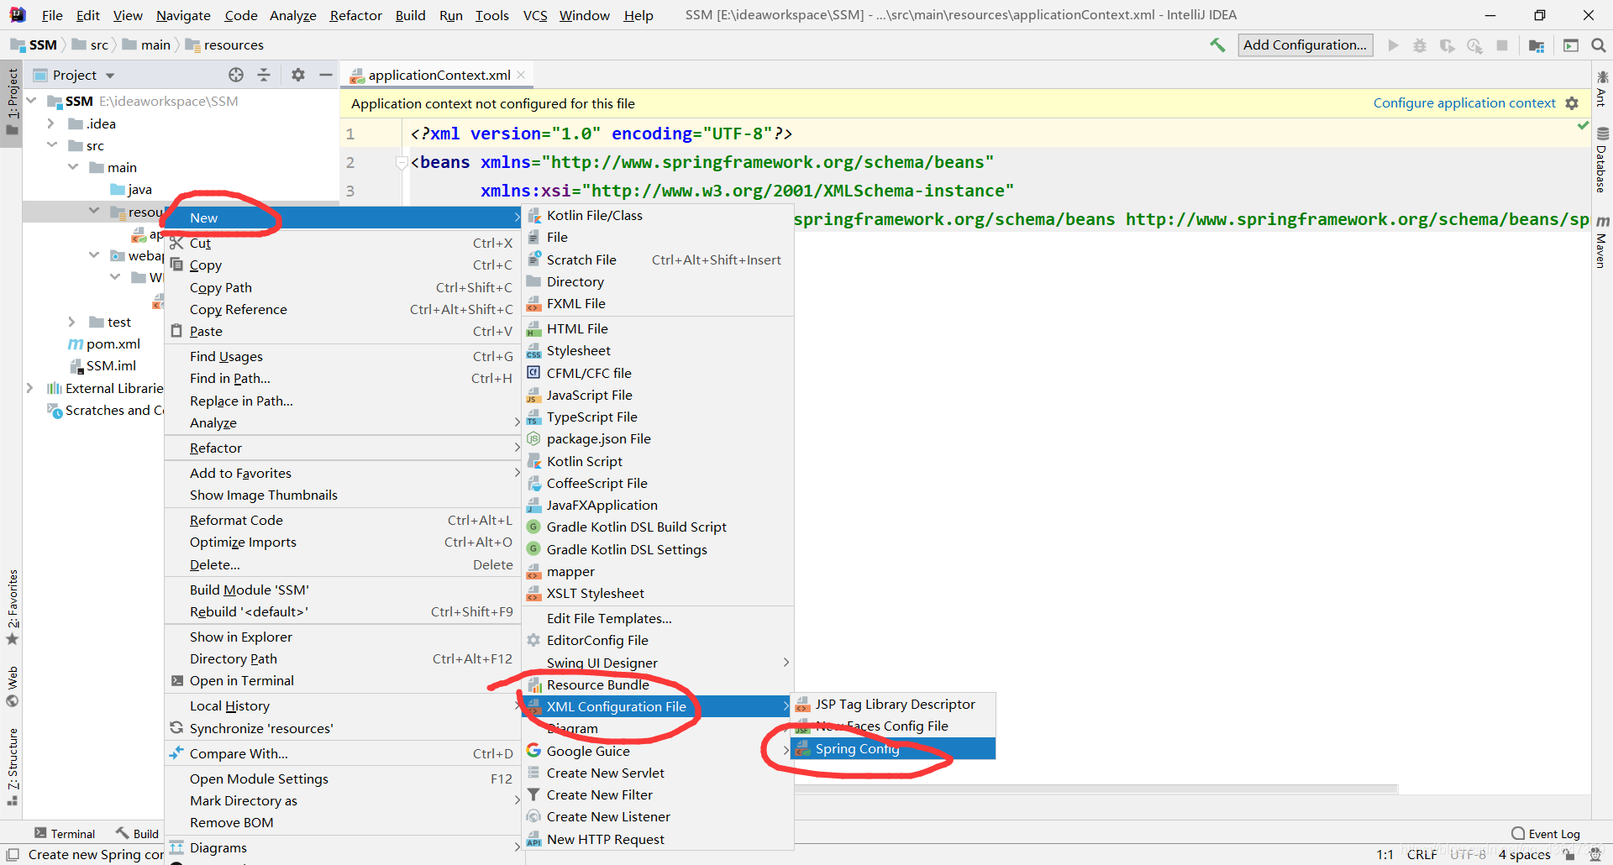Expand the .idea folder
Image resolution: width=1613 pixels, height=865 pixels.
pos(51,123)
